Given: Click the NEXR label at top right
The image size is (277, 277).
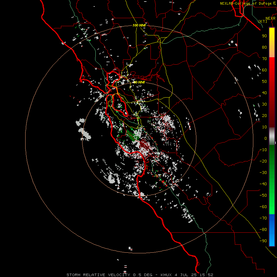Looking at the screenshot, I should (x=271, y=18).
